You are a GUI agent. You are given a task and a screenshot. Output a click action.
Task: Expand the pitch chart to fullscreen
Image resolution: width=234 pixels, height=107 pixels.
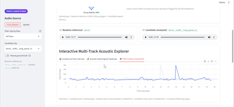215,61
